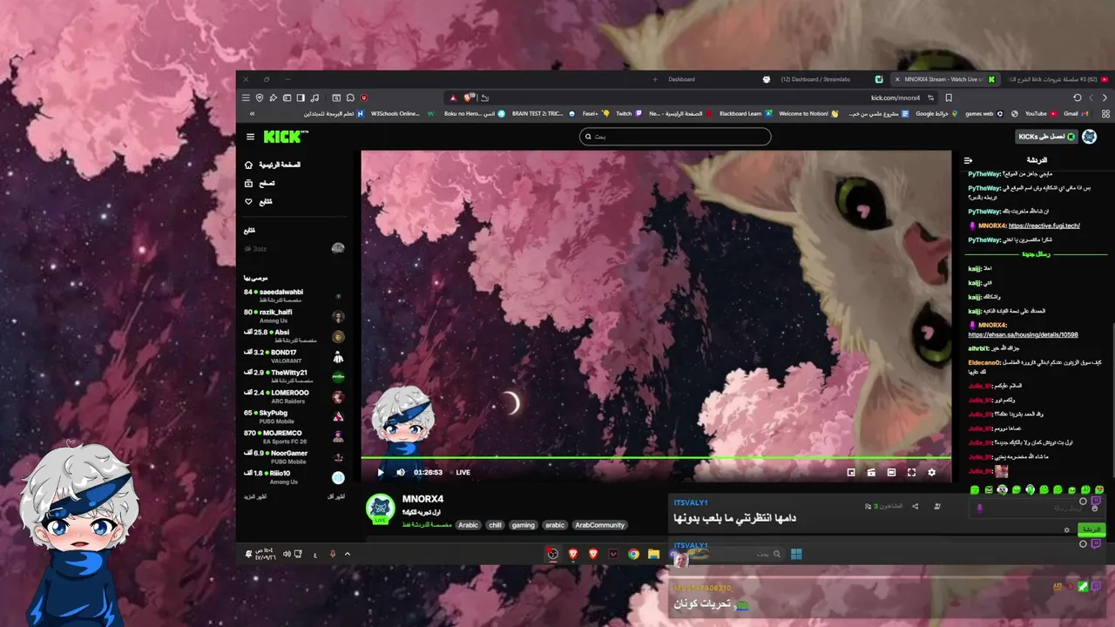The height and width of the screenshot is (627, 1115).
Task: Open the Kick home page sidebar item
Action: 273,165
